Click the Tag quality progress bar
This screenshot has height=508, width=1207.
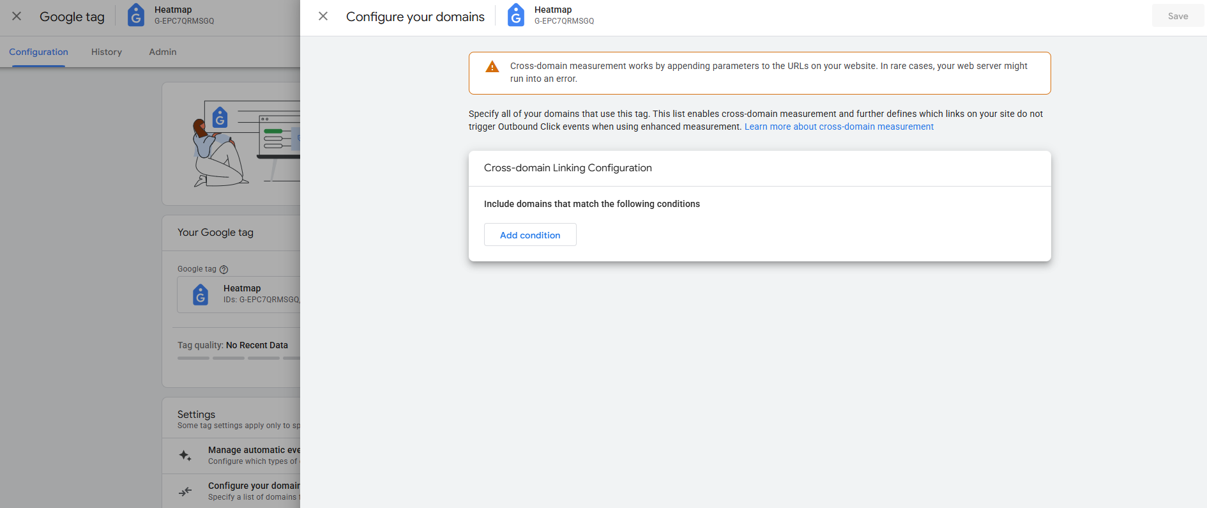click(x=239, y=358)
